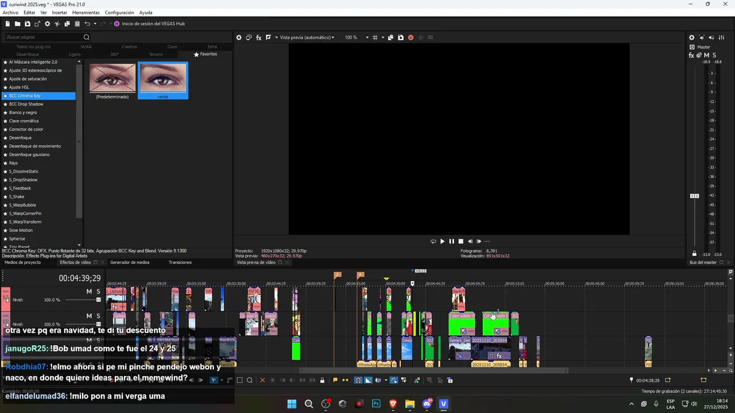Screen dimensions: 735x413
Task: Mute the second video track
Action: (89, 316)
